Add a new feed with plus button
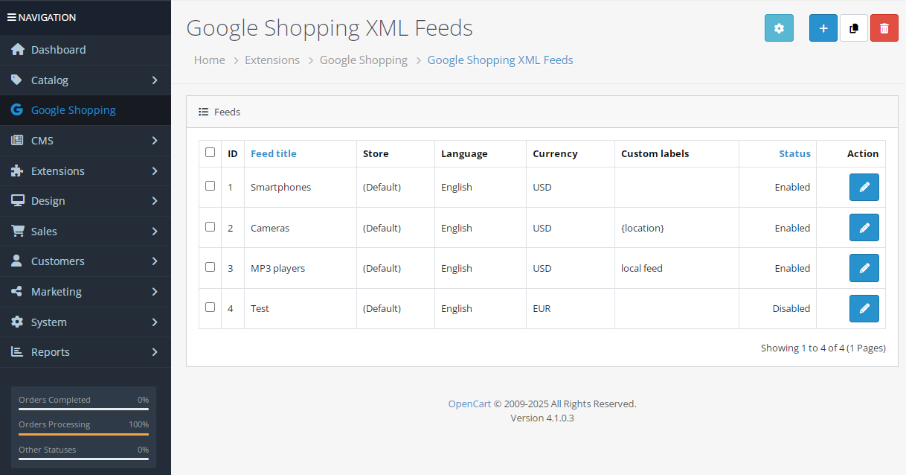 (x=823, y=28)
